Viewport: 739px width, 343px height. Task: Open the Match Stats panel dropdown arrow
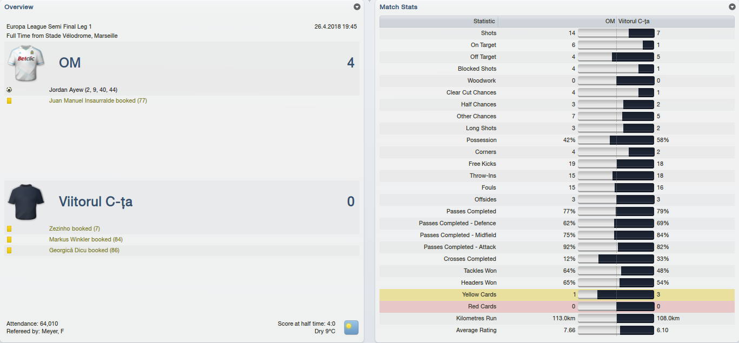click(732, 7)
